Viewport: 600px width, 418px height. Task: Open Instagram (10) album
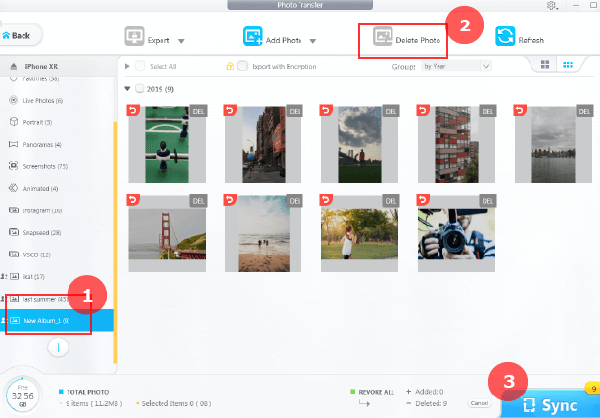[35, 210]
